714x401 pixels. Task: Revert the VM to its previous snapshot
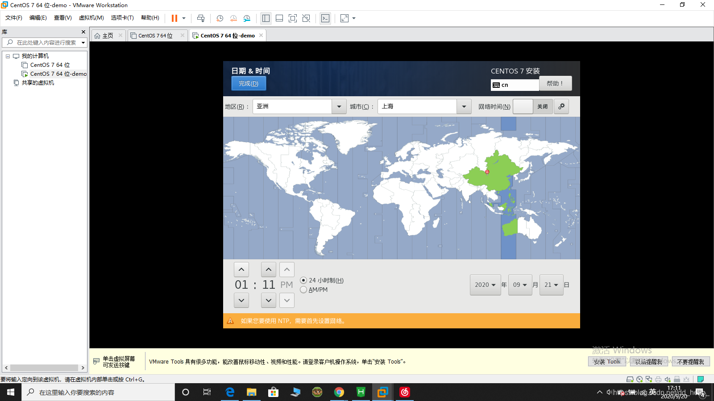coord(233,18)
